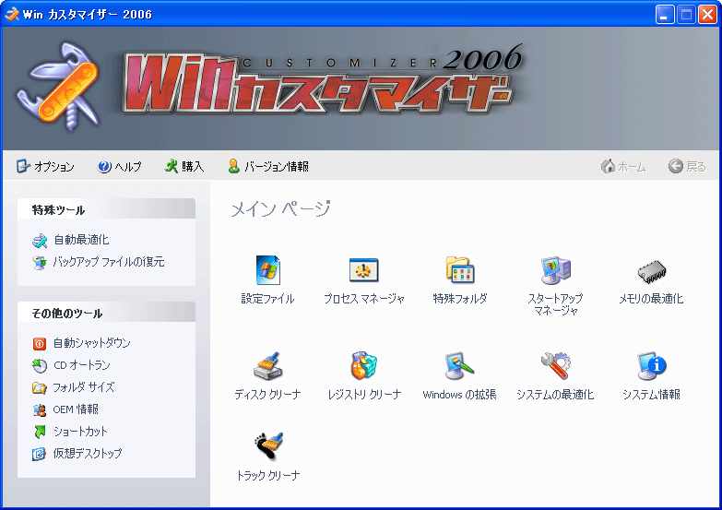Click the メモリの最適化 label text
The height and width of the screenshot is (510, 722).
[651, 299]
